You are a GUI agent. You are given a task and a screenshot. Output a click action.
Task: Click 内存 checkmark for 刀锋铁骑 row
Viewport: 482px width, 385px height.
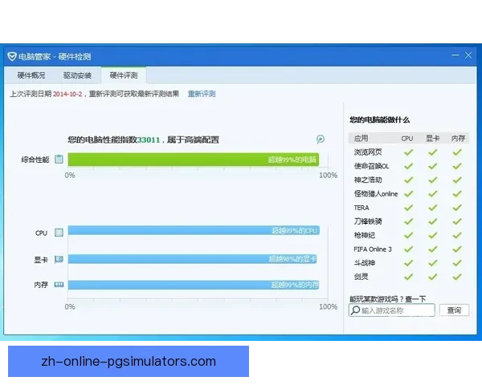(457, 221)
